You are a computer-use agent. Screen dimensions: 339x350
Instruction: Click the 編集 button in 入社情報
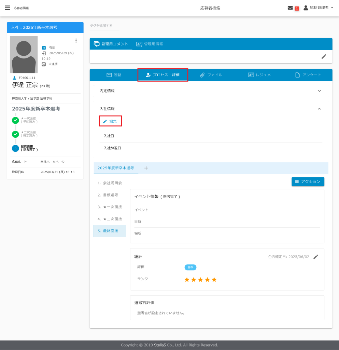[110, 121]
